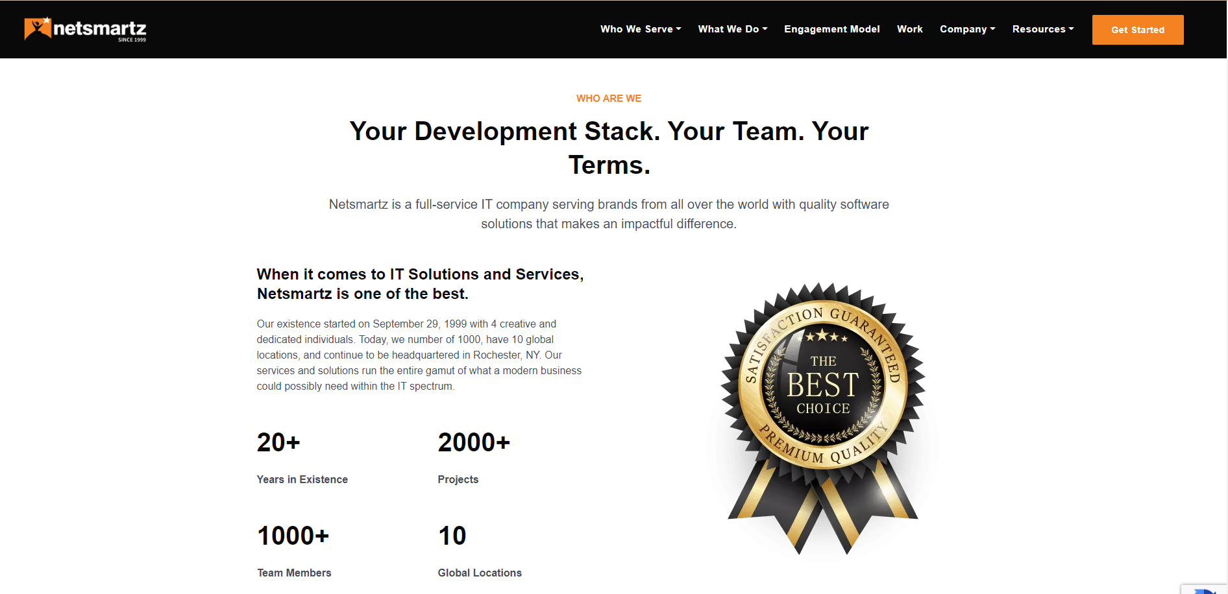The width and height of the screenshot is (1228, 594).
Task: Click the 1000+ Team Members figure
Action: 293,536
